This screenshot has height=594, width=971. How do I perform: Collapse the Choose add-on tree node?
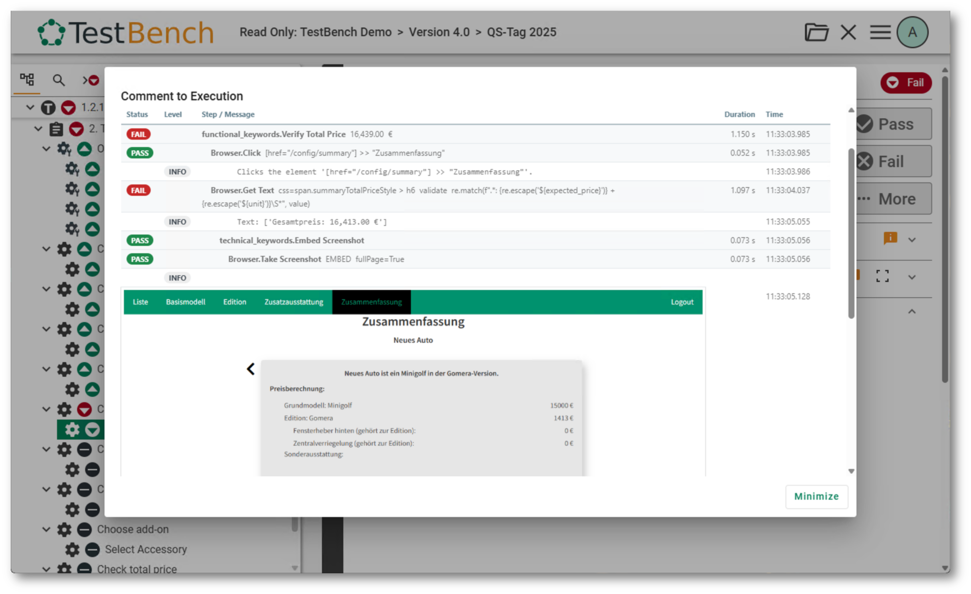(x=46, y=530)
